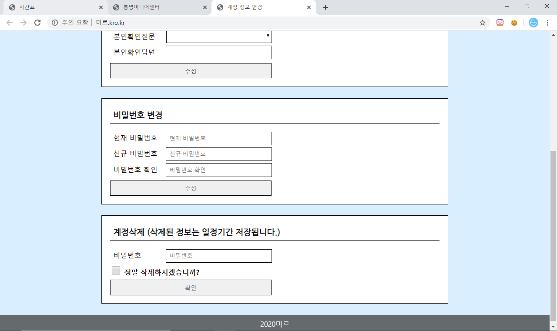Switch to the 시간표 tab
The width and height of the screenshot is (557, 331).
click(55, 7)
